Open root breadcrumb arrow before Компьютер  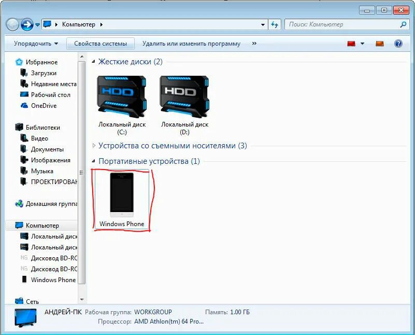click(x=56, y=24)
